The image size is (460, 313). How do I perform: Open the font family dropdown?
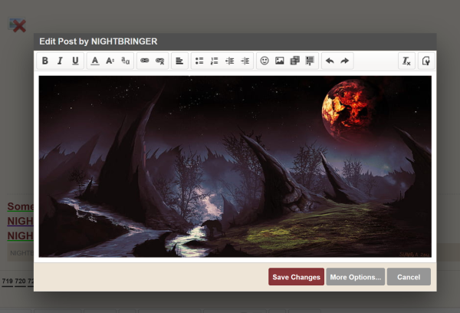125,61
